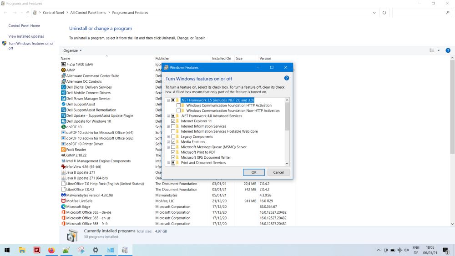Enable Windows Communication Foundation HTTP Activation
The image size is (455, 256).
coord(178,105)
